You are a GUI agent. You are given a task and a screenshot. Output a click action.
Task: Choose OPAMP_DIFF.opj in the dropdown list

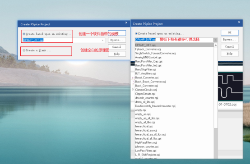[174, 45]
